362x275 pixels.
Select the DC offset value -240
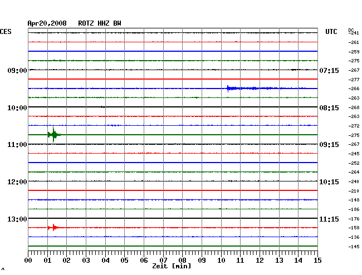354,181
